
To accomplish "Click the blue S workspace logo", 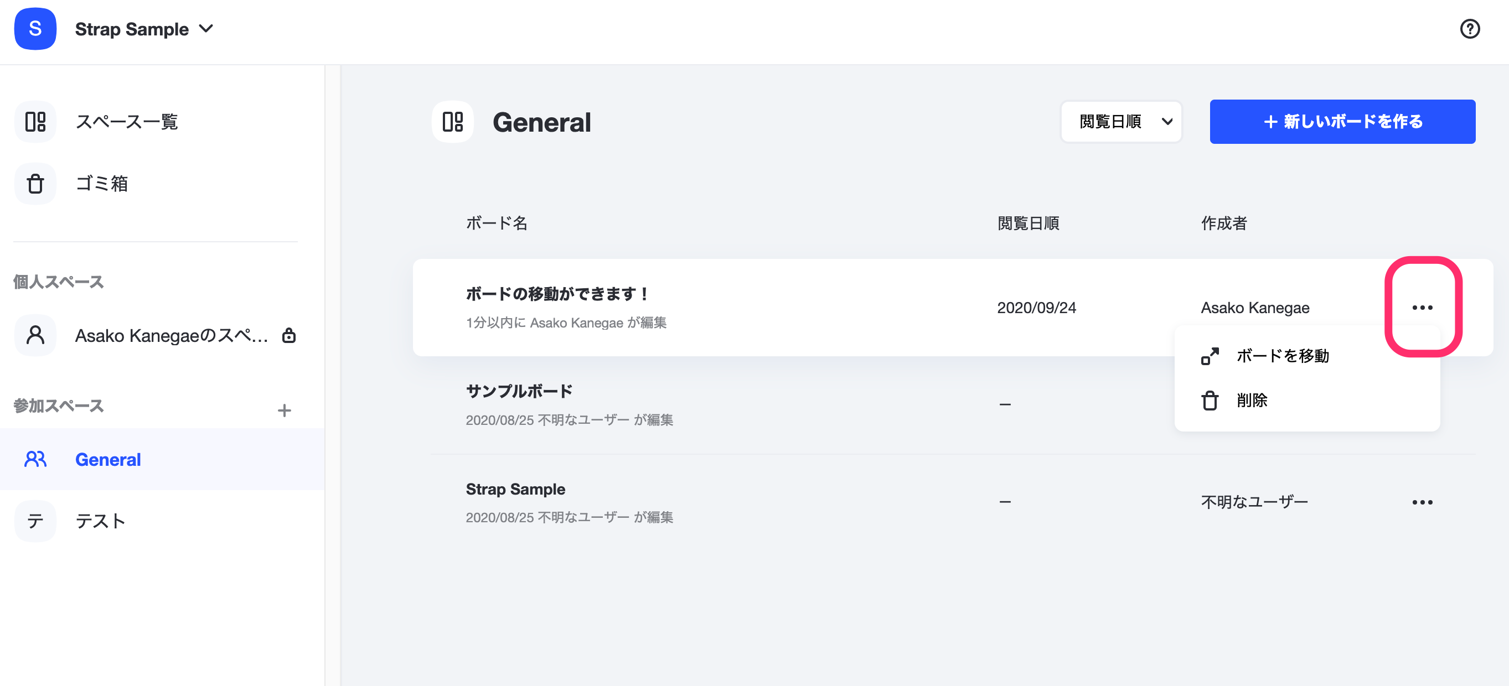I will point(35,29).
